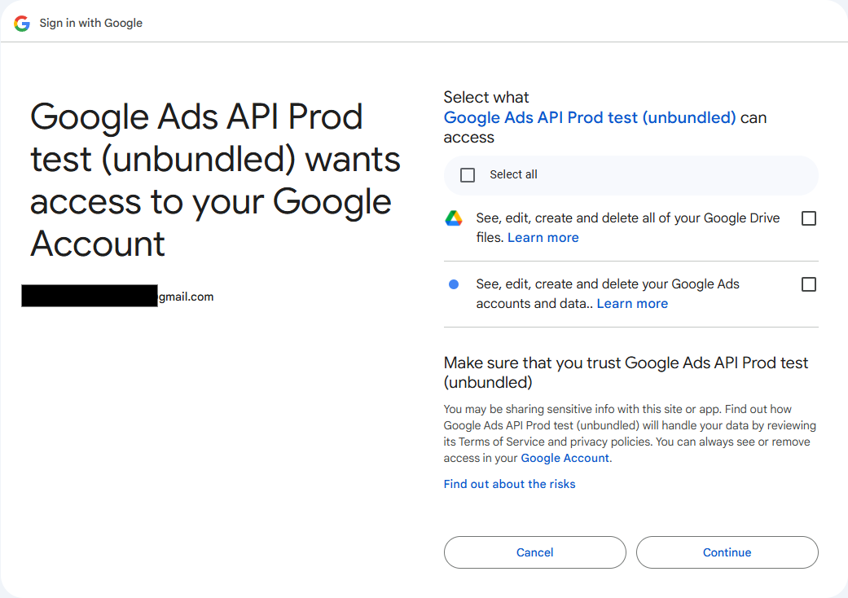848x598 pixels.
Task: Click the Google Ads accounts permission text
Action: (x=608, y=293)
